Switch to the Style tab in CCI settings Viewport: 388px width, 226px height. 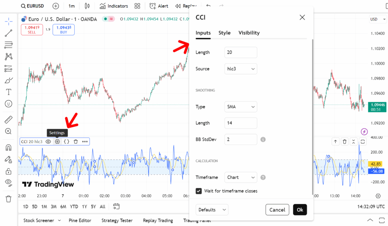(224, 33)
